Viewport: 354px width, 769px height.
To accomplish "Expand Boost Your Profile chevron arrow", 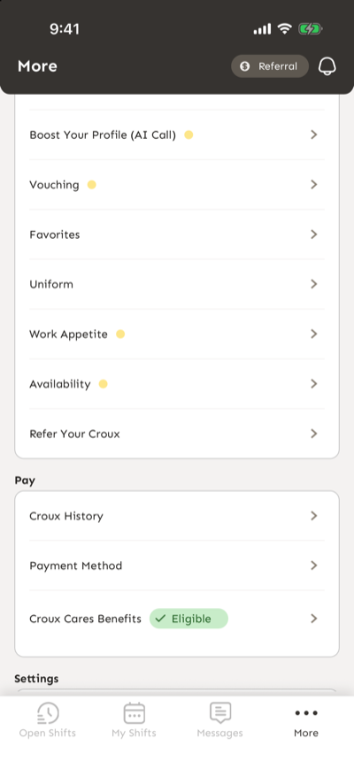I will (314, 135).
